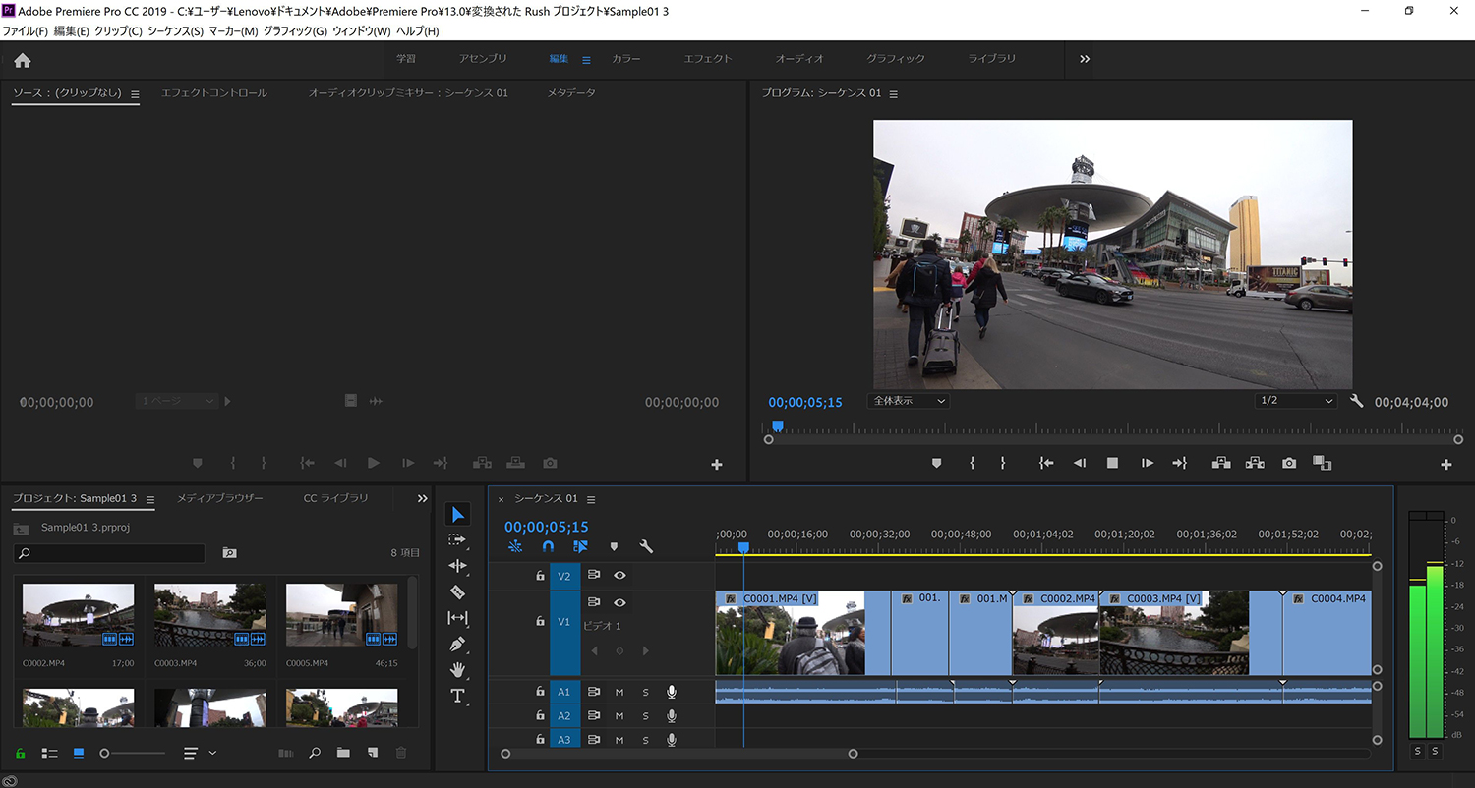Choose the Track Select Forward tool
The image size is (1475, 788).
pyautogui.click(x=457, y=540)
